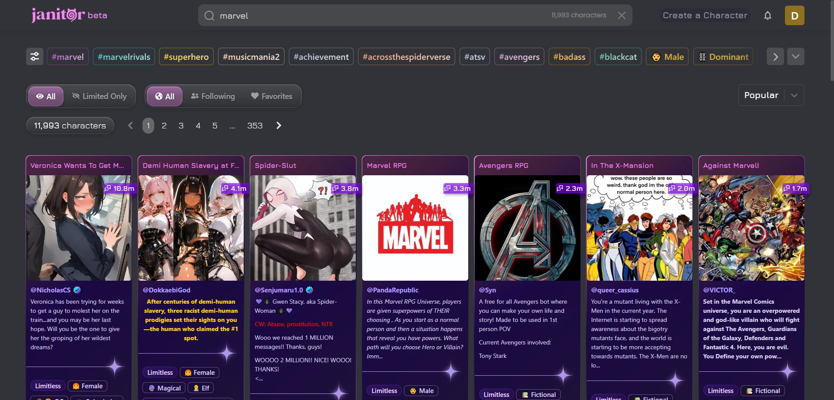Clear the marvel search with X
834x400 pixels.
(622, 16)
